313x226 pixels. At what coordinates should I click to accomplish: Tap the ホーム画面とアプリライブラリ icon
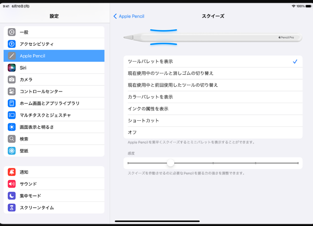click(x=12, y=103)
